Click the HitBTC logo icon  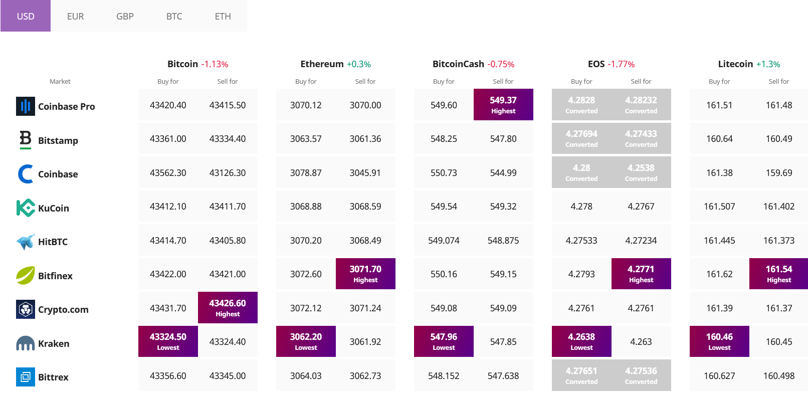(x=26, y=242)
